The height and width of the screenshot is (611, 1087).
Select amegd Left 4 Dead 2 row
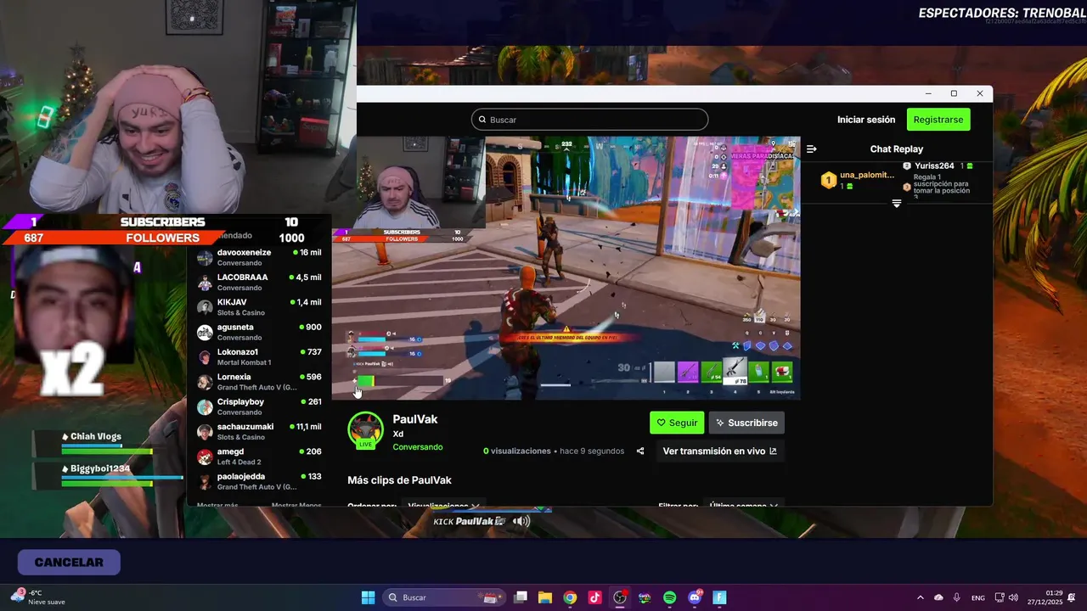[258, 457]
